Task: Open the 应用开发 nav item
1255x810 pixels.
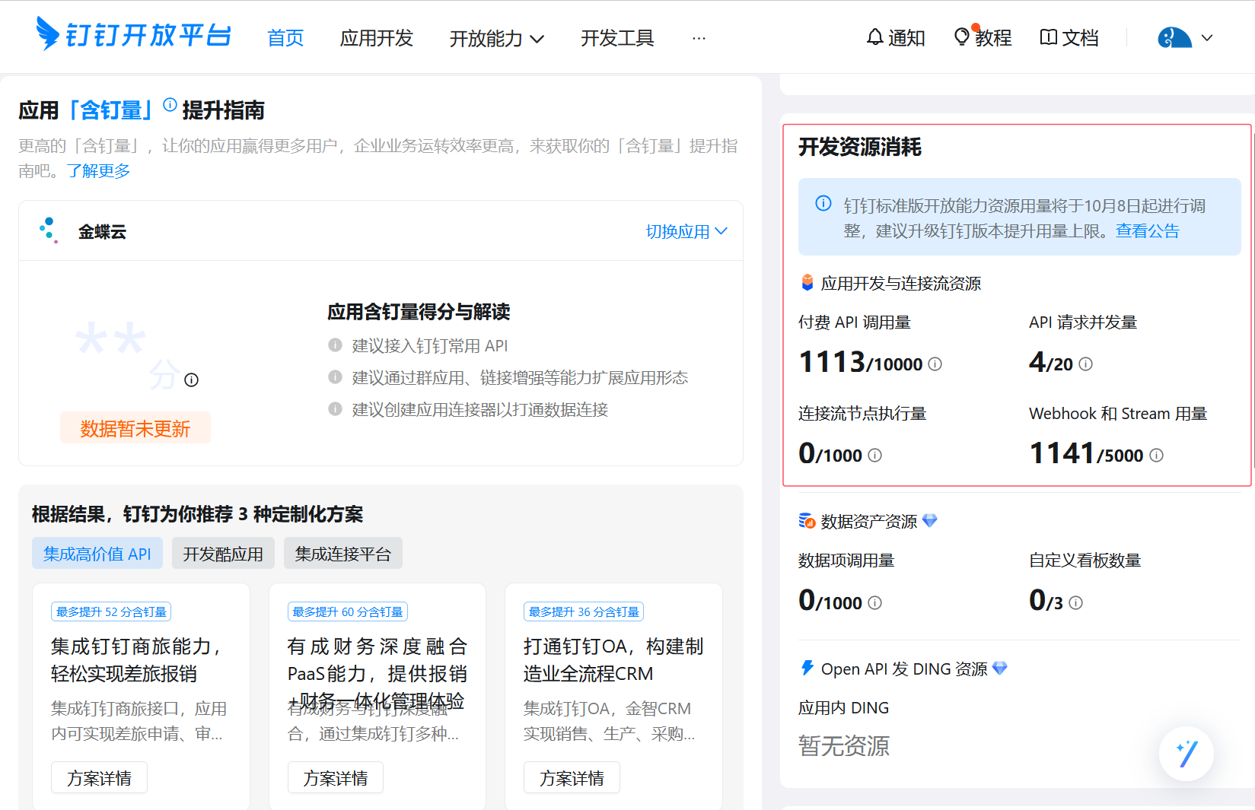Action: (376, 38)
